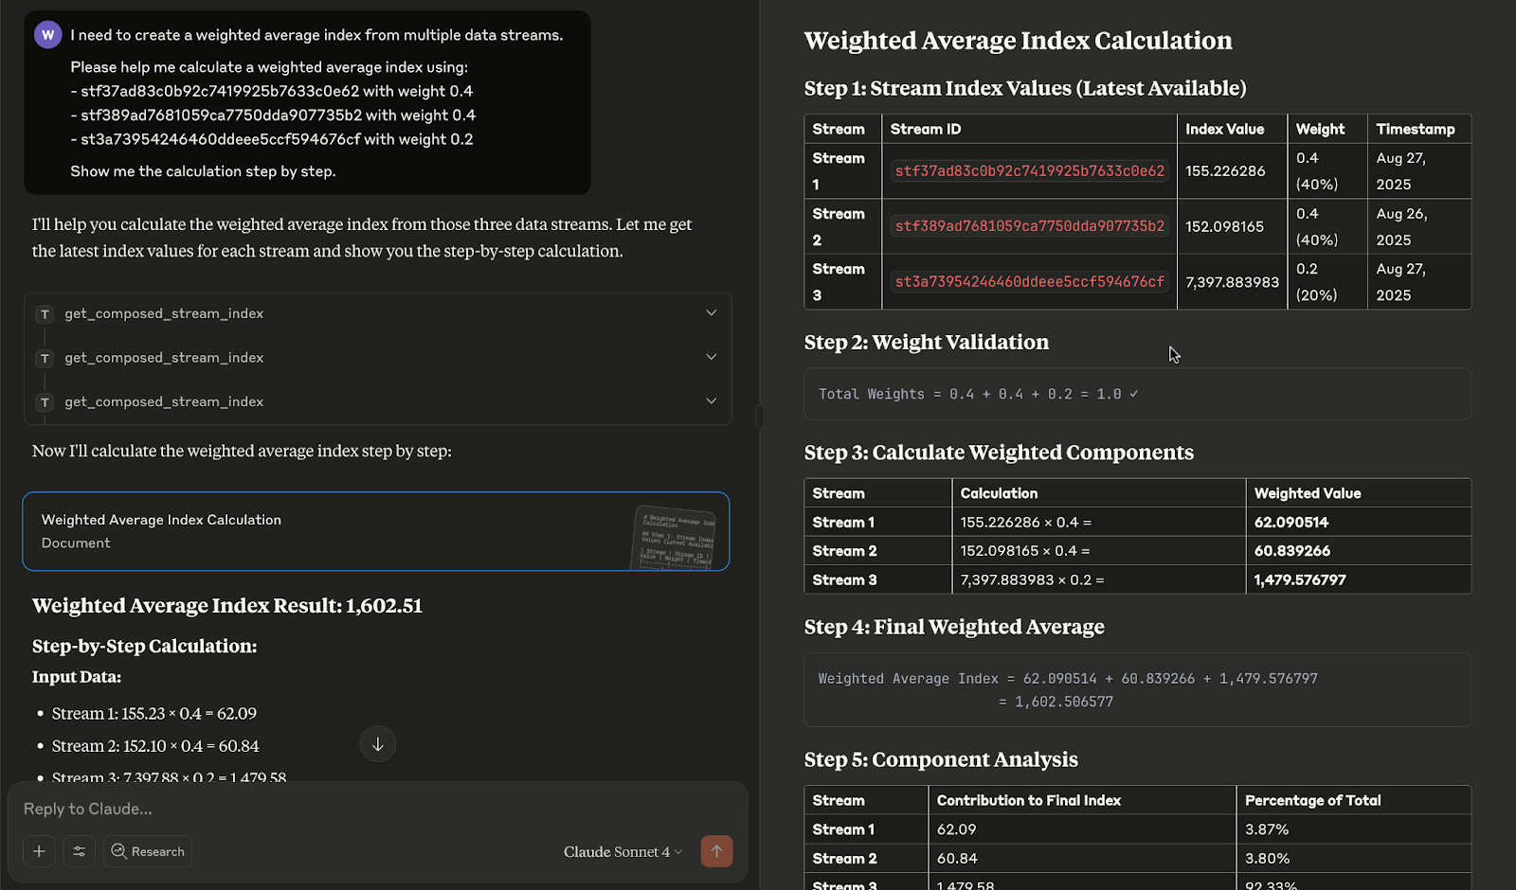Image resolution: width=1516 pixels, height=890 pixels.
Task: Click the scroll-to-bottom down arrow button
Action: [x=377, y=744]
